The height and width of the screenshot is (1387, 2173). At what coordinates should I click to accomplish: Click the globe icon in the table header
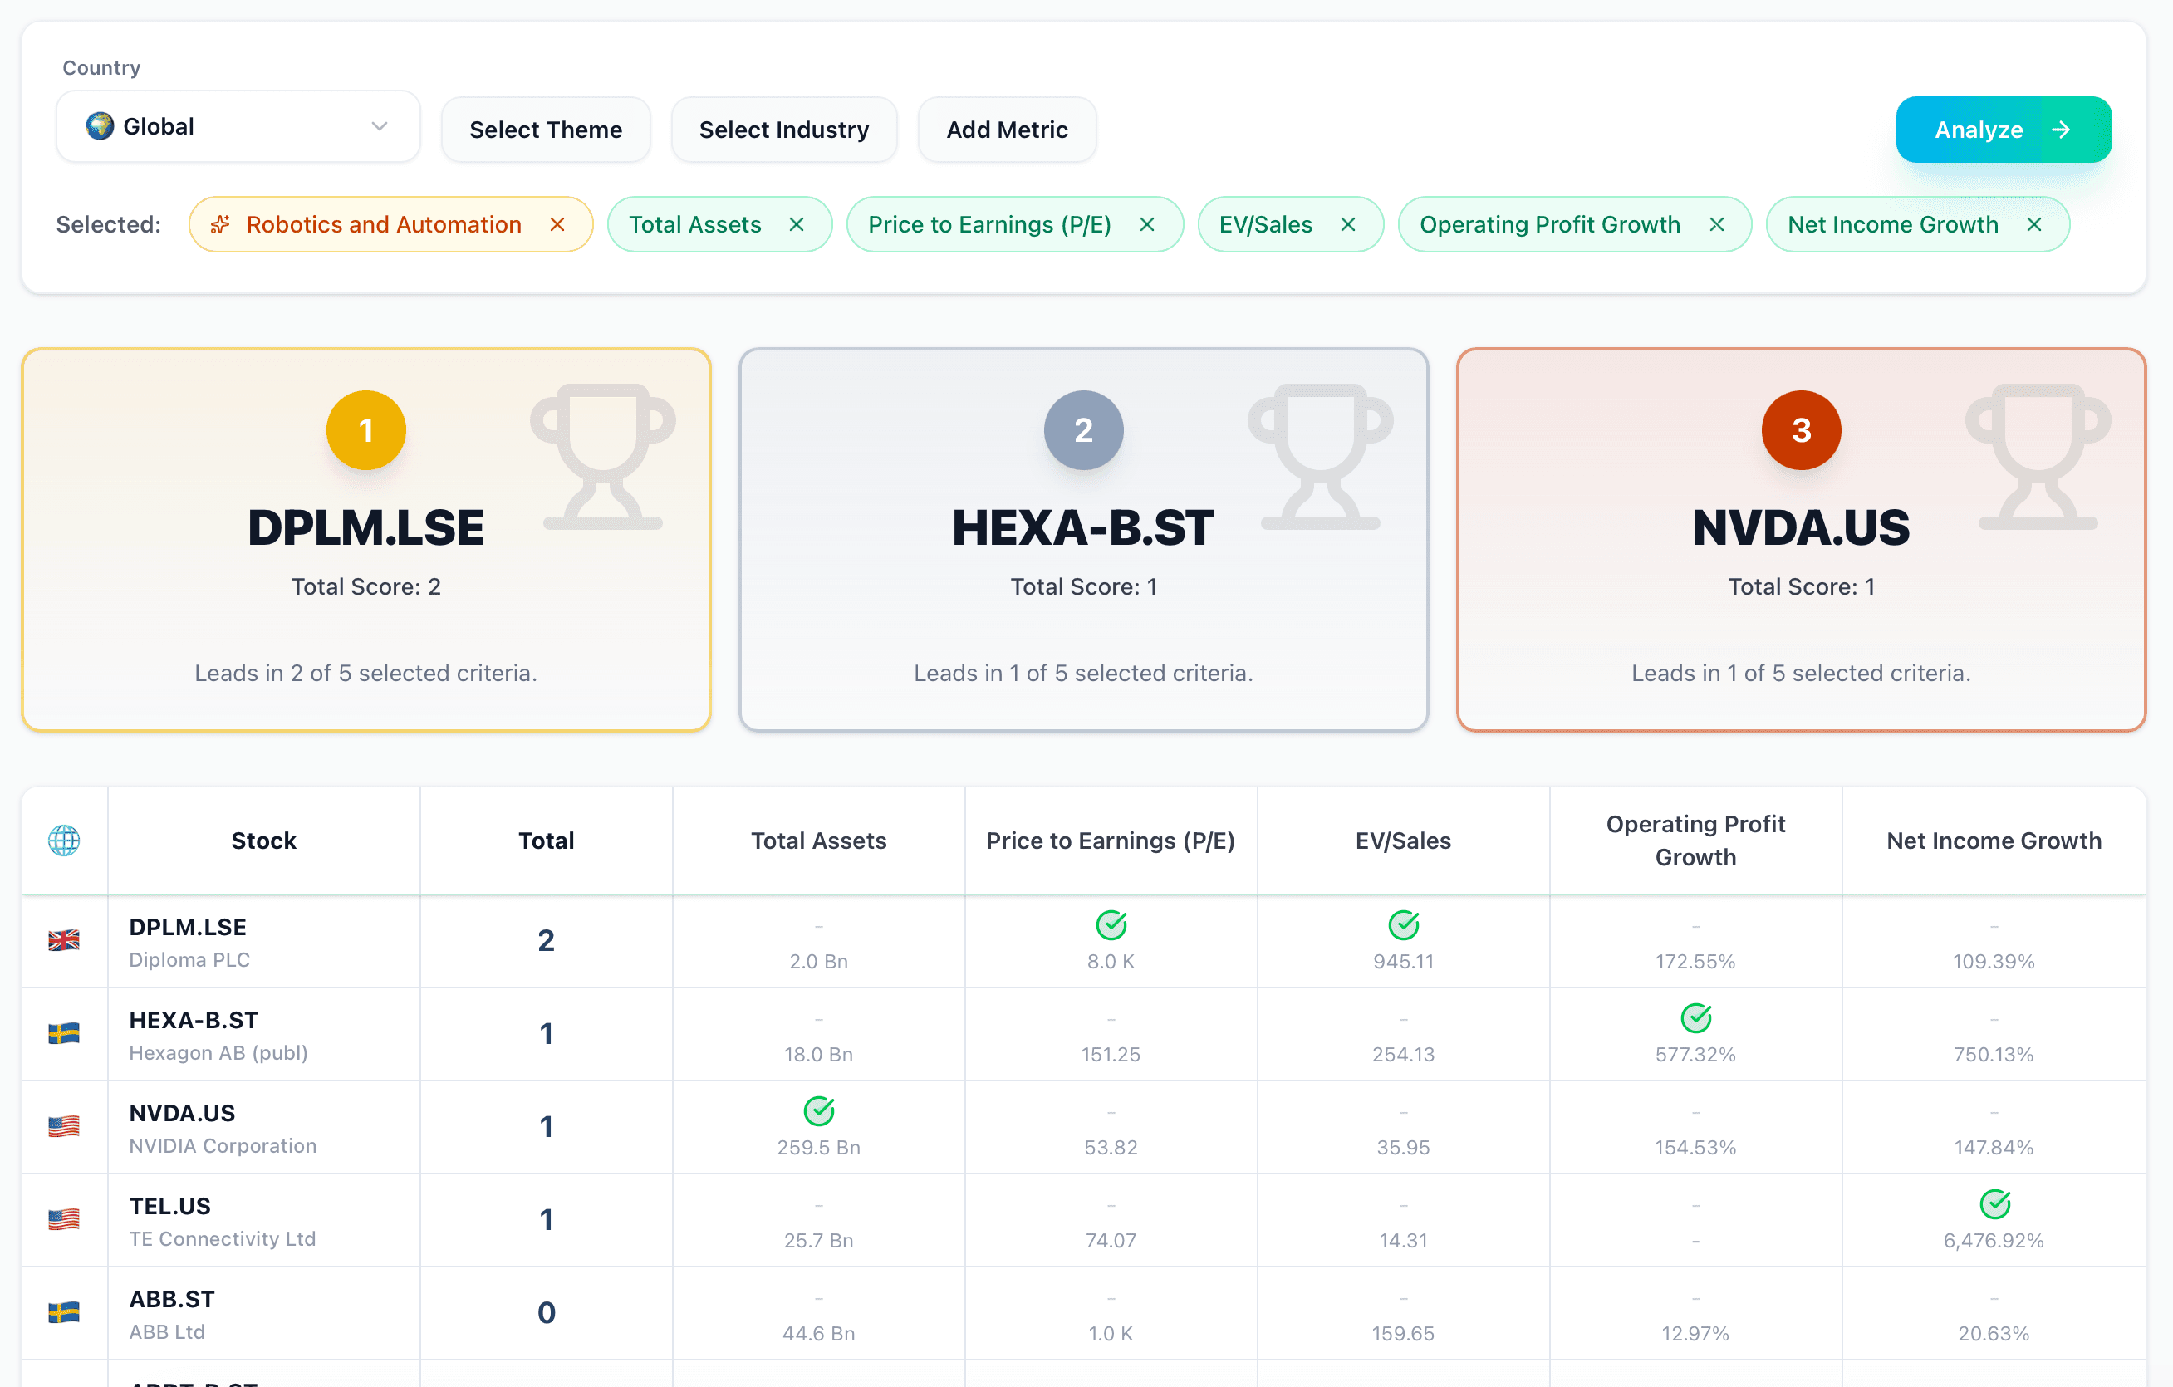tap(64, 841)
